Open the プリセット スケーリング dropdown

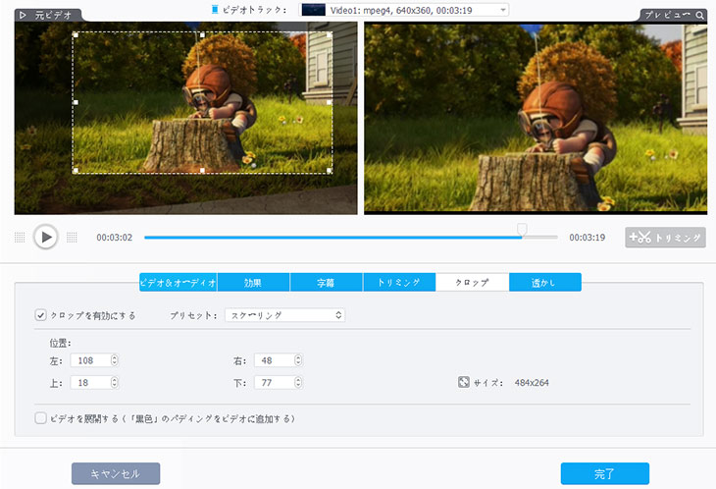(285, 315)
